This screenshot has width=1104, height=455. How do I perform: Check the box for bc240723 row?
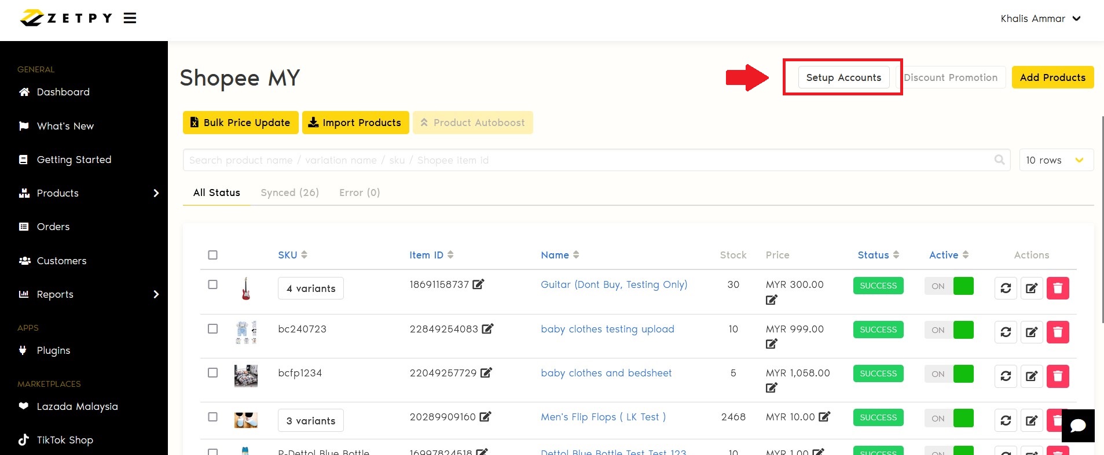click(x=212, y=328)
